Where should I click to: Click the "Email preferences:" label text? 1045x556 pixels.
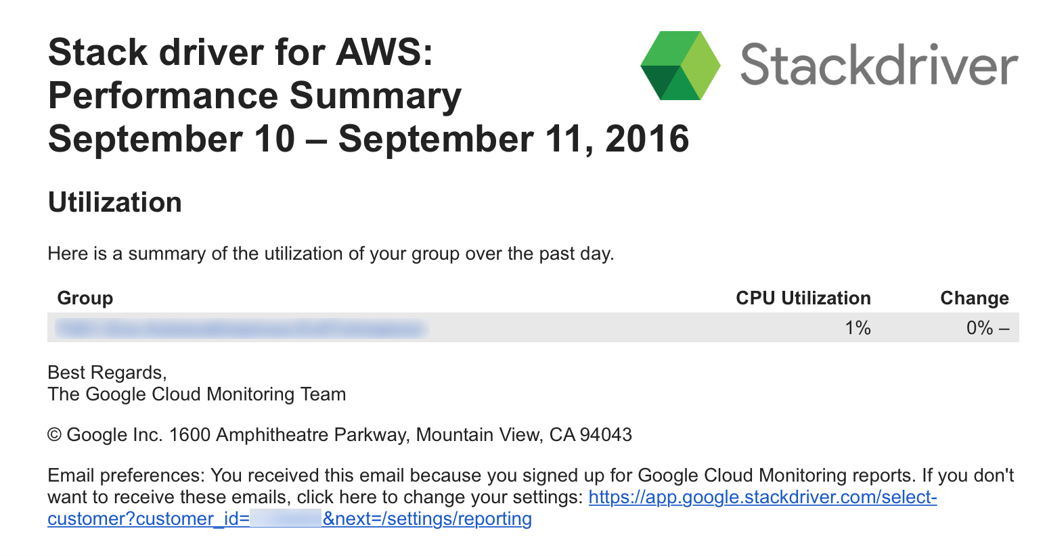click(126, 476)
